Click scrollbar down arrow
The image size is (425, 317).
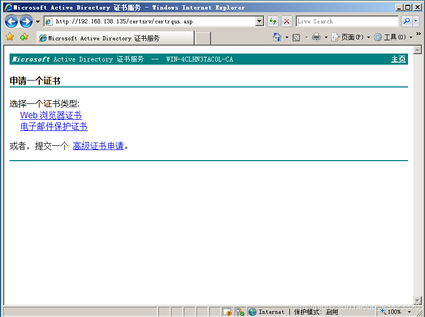[x=418, y=300]
